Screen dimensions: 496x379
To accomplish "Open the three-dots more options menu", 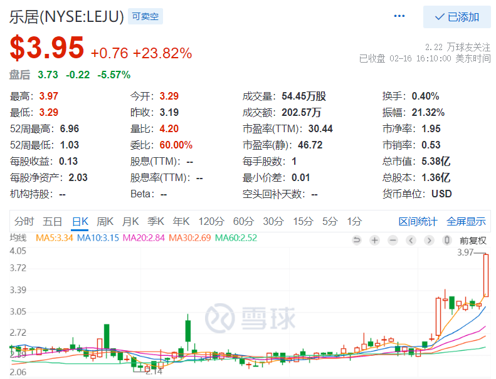I will [x=399, y=16].
